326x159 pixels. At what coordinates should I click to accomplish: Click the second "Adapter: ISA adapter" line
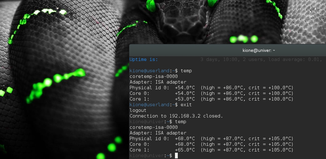coord(158,133)
